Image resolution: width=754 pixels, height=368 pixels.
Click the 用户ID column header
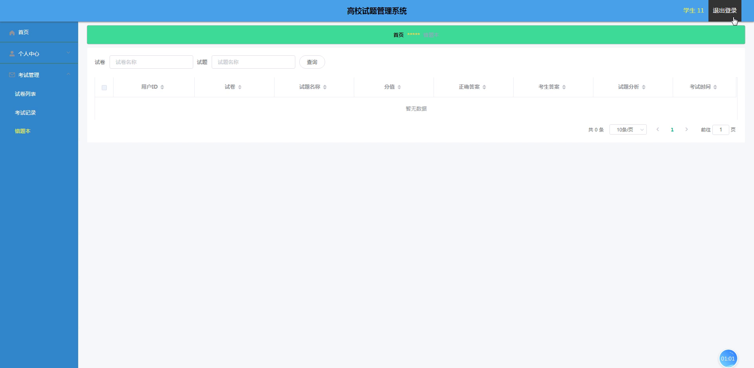click(x=150, y=87)
